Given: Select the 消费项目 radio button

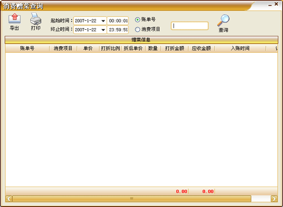Looking at the screenshot, I should [x=137, y=29].
